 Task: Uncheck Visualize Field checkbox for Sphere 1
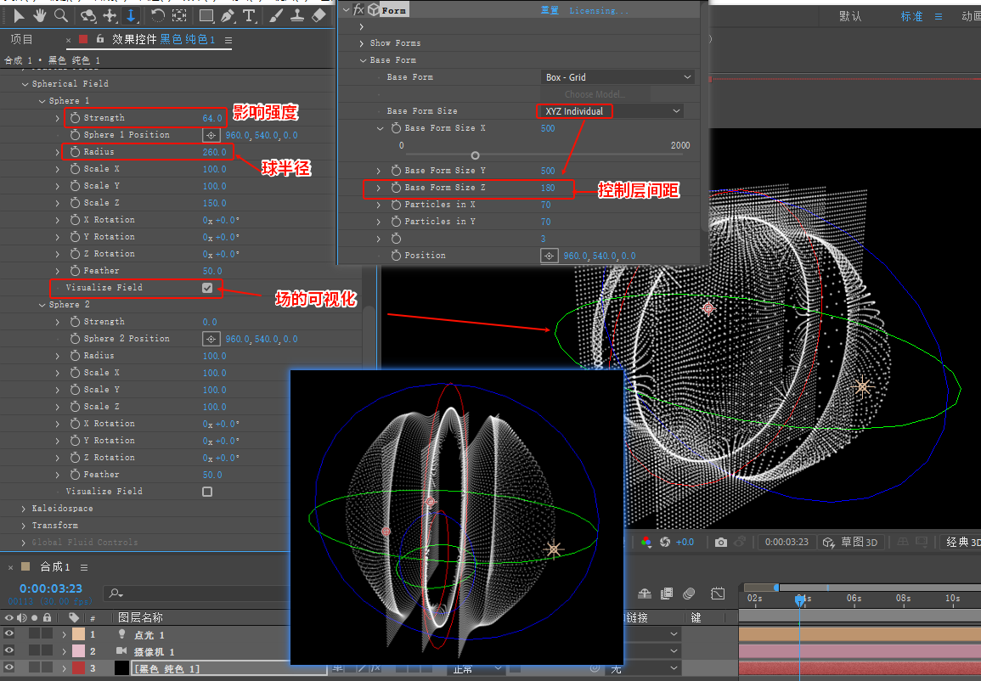click(x=207, y=288)
